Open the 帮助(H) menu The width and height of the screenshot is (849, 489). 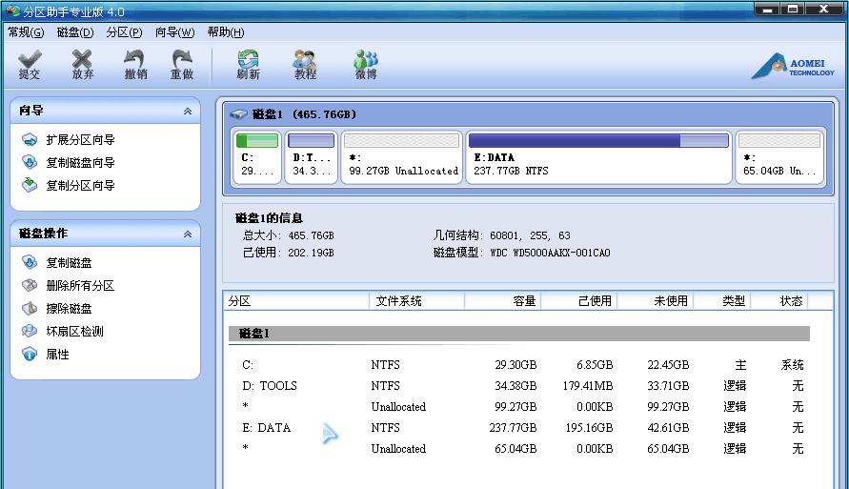(x=226, y=32)
